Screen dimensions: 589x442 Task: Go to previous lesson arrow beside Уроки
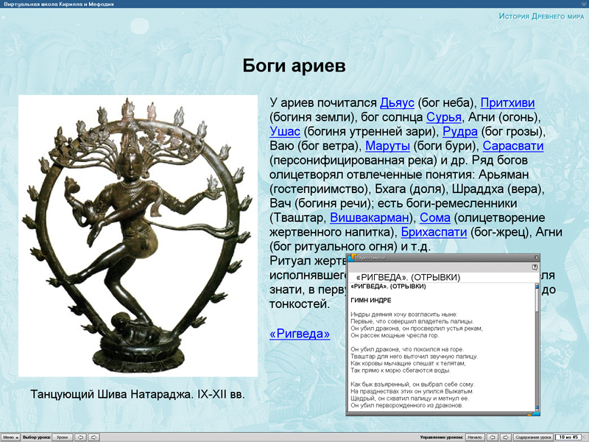pyautogui.click(x=80, y=437)
